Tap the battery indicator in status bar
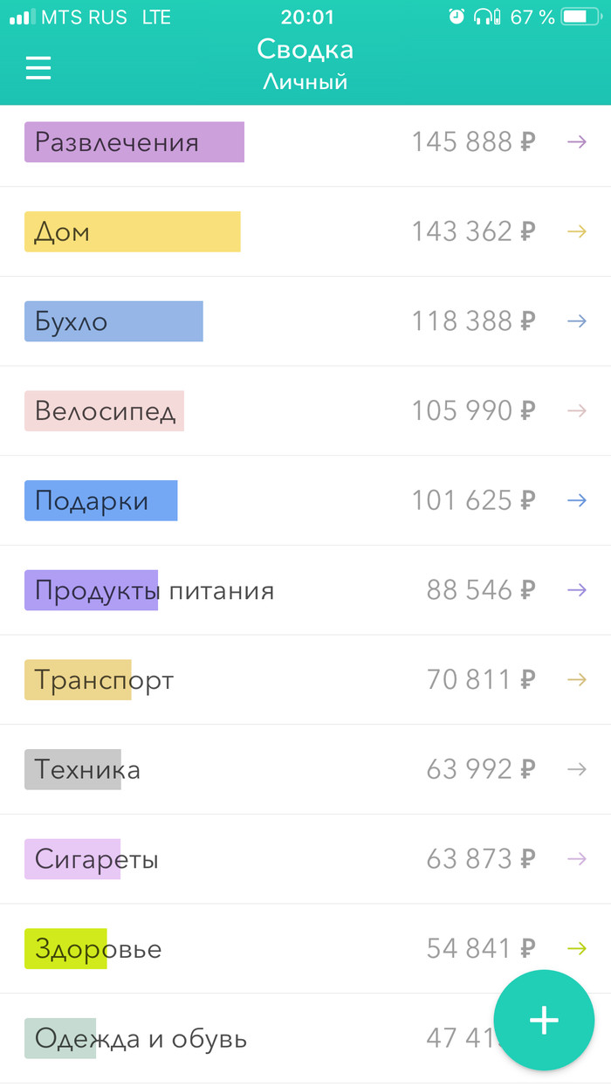Image resolution: width=611 pixels, height=1087 pixels. [x=581, y=17]
